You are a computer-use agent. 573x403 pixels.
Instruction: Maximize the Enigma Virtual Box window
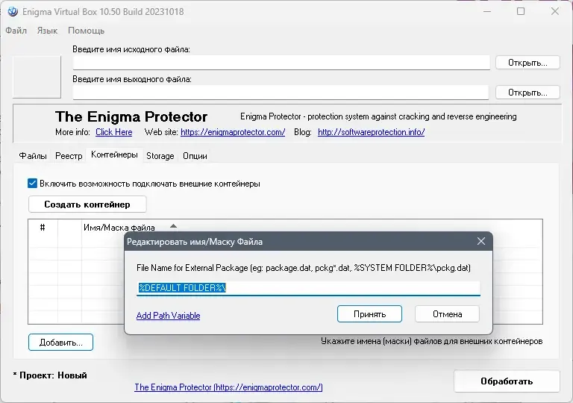[520, 12]
